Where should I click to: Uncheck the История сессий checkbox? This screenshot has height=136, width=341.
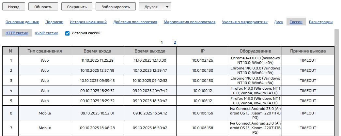tap(68, 33)
